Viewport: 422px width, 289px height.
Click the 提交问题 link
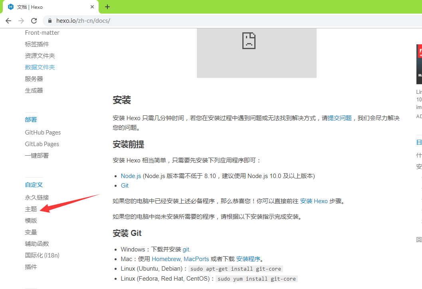pyautogui.click(x=340, y=118)
